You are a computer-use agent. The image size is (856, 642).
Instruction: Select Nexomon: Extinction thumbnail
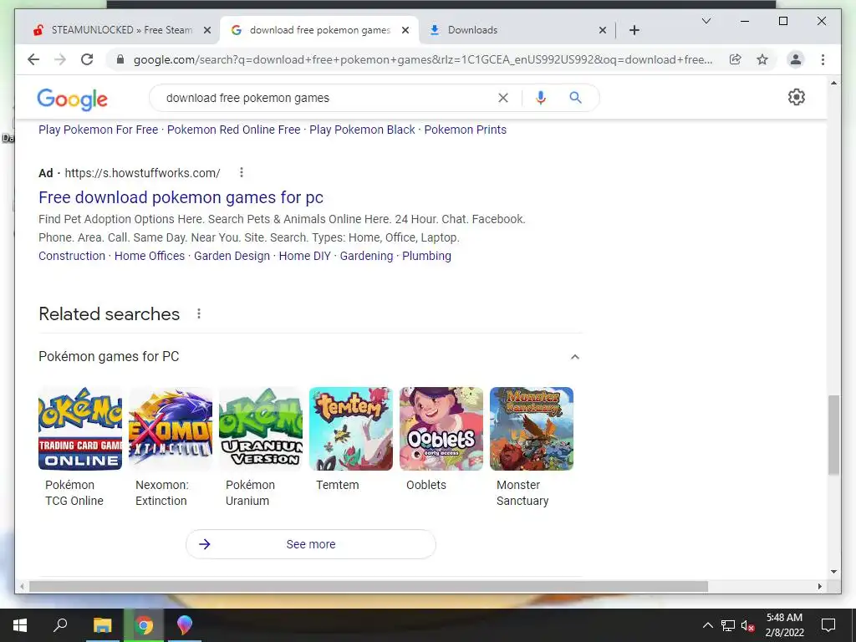click(x=171, y=429)
